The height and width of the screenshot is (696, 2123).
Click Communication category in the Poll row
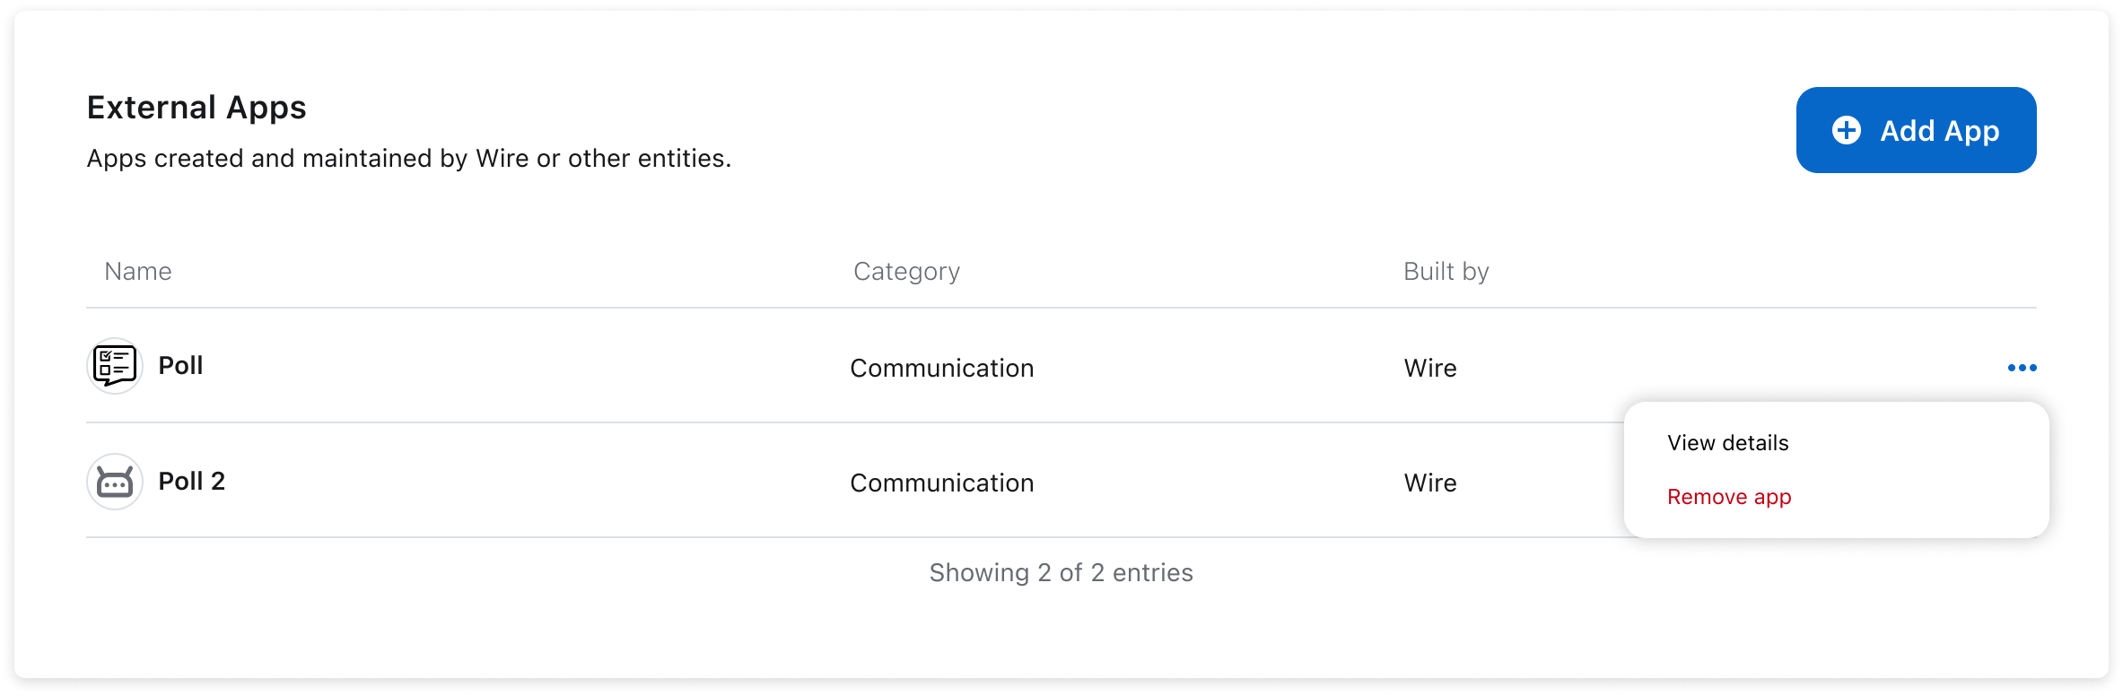[x=941, y=368]
